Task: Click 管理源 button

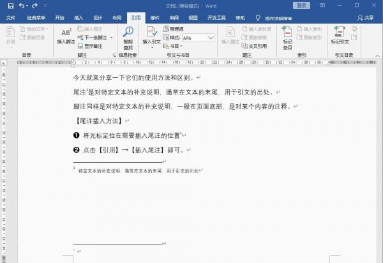Action: 173,29
